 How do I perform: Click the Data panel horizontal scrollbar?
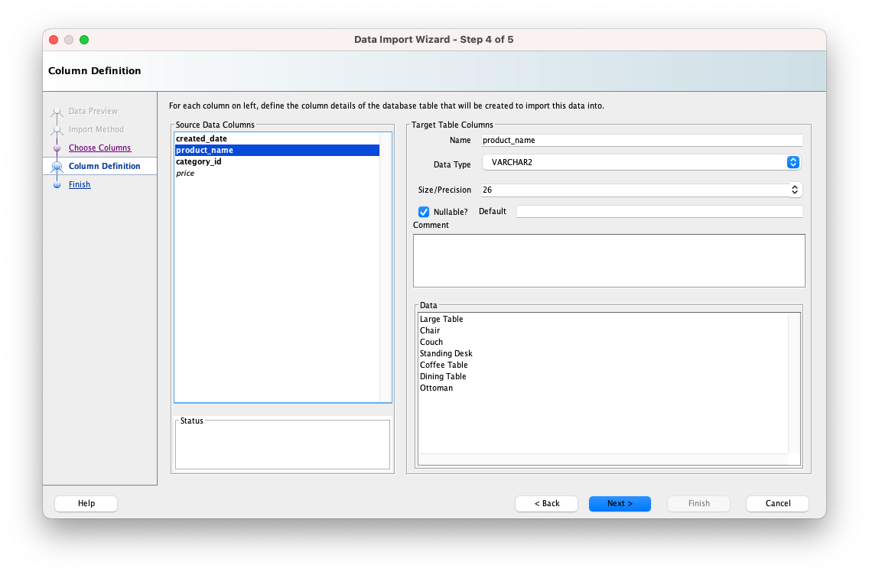[x=603, y=460]
